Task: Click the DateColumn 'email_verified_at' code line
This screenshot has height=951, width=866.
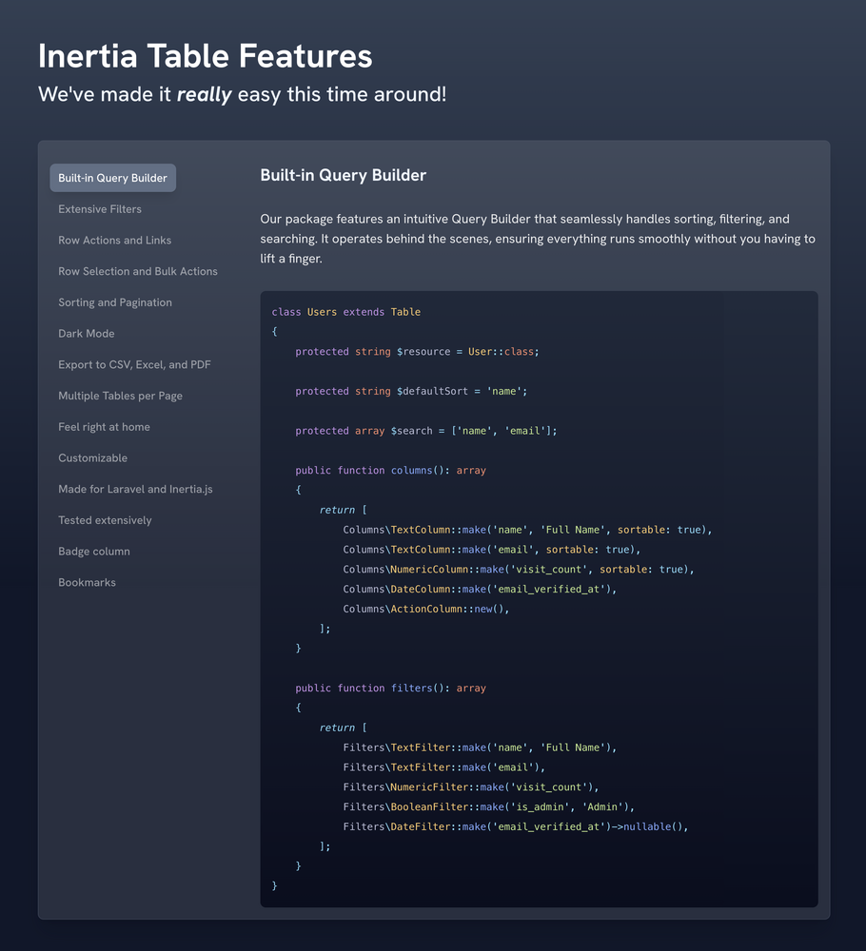Action: point(480,589)
